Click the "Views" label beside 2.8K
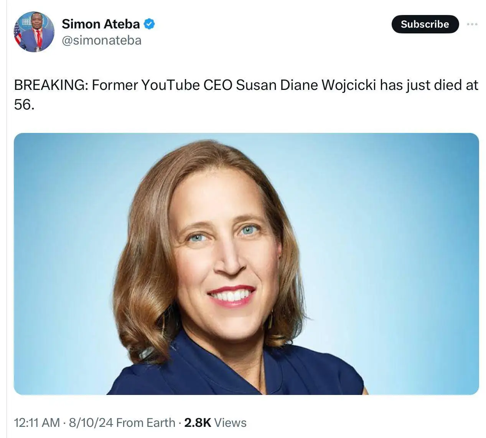Viewport: 486px width, 438px height. pyautogui.click(x=230, y=423)
